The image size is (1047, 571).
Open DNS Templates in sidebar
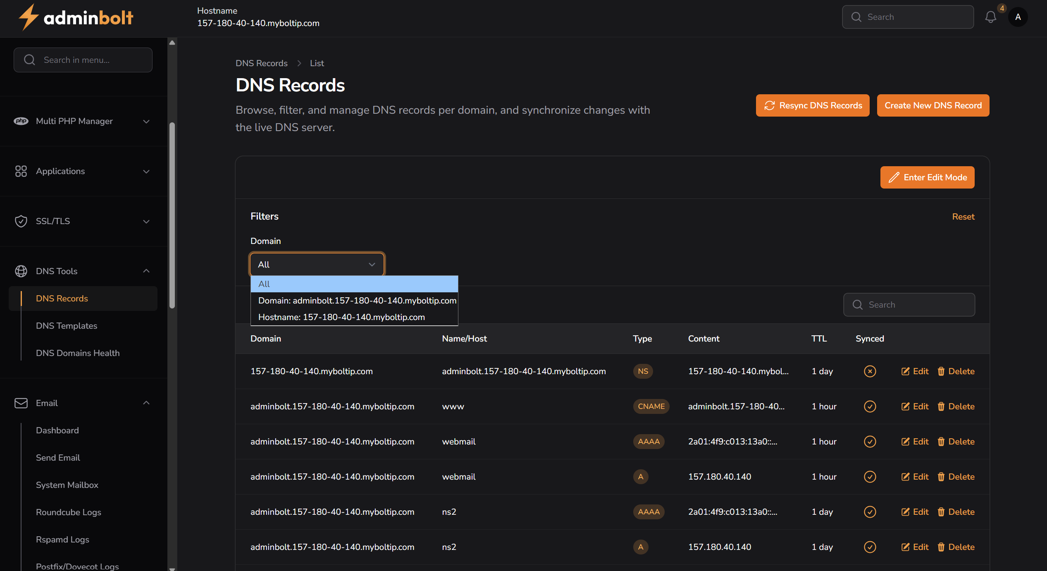click(67, 326)
